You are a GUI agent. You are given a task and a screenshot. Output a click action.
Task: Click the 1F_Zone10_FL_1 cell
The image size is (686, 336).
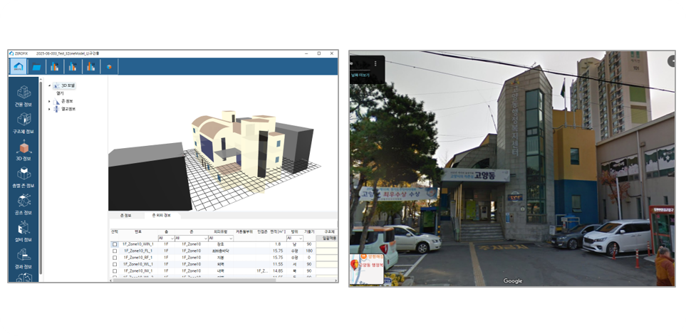tap(138, 251)
